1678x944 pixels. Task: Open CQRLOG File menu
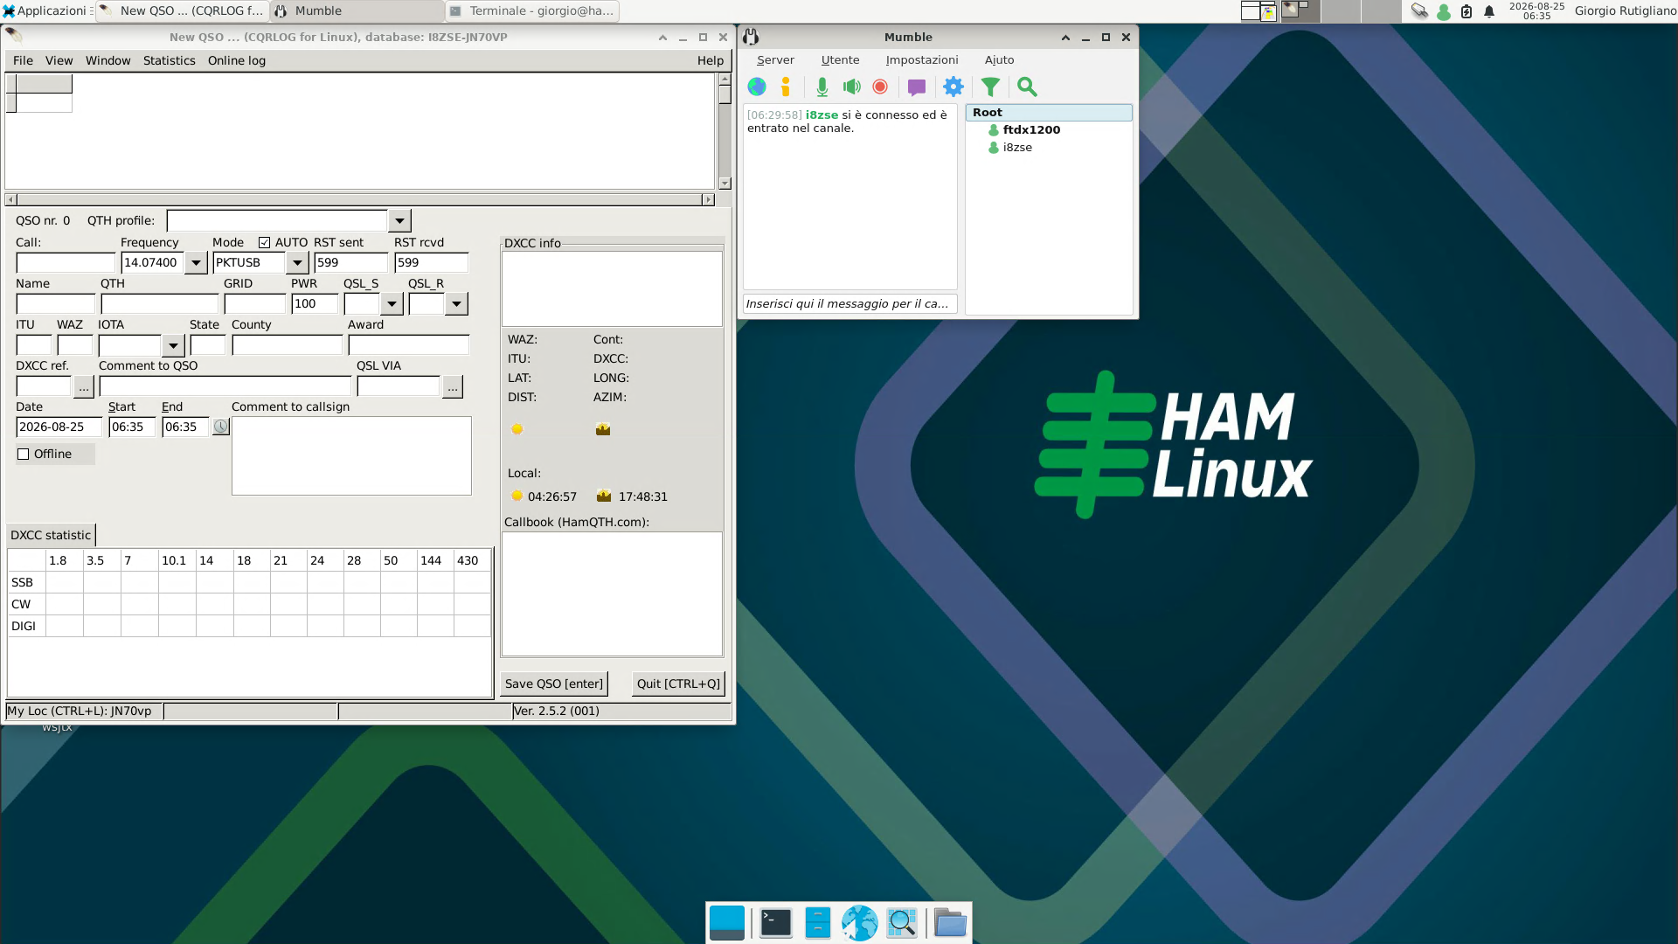point(23,60)
